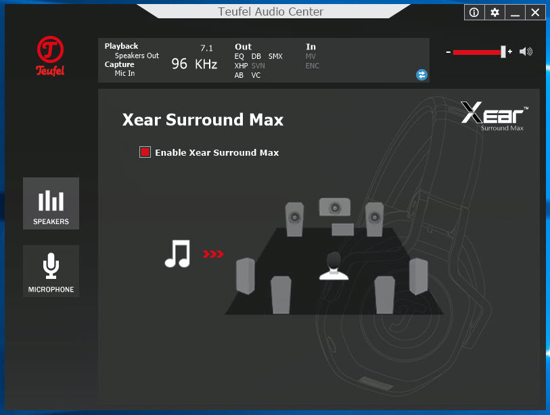Select the ENC input indicator
Image resolution: width=550 pixels, height=415 pixels.
(312, 66)
